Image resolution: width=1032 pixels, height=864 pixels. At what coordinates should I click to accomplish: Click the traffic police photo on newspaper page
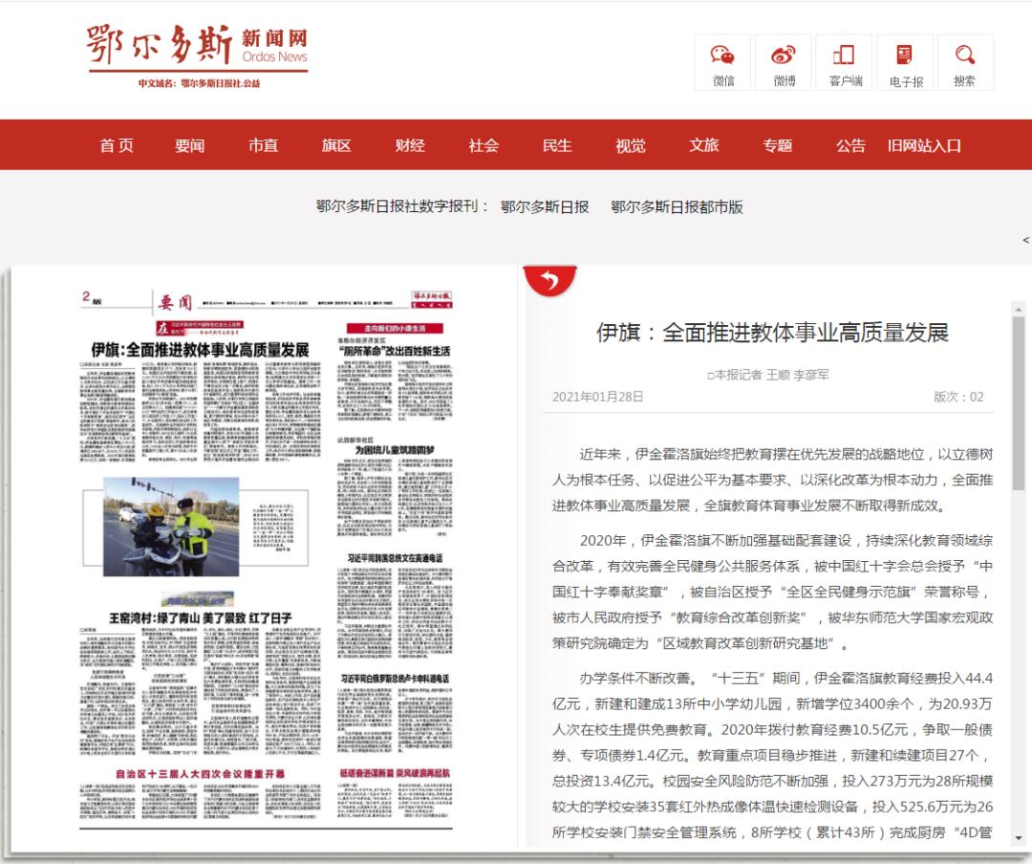[x=171, y=527]
